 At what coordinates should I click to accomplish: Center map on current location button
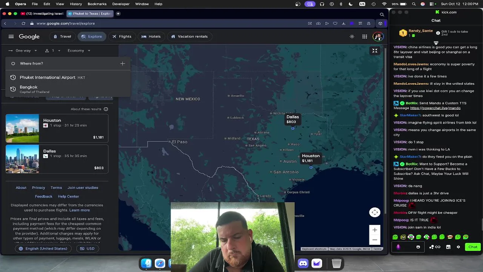pyautogui.click(x=375, y=212)
